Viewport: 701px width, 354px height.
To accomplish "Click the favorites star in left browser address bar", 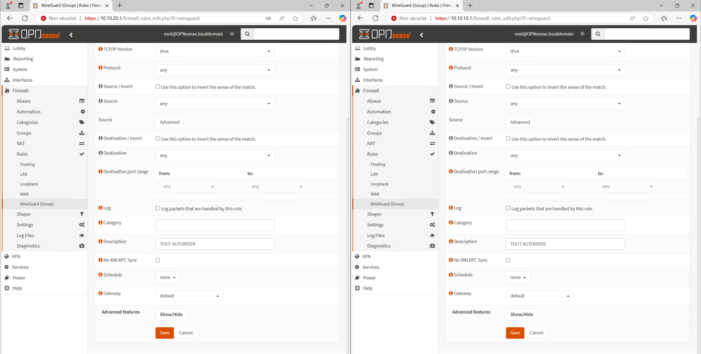I will 295,18.
